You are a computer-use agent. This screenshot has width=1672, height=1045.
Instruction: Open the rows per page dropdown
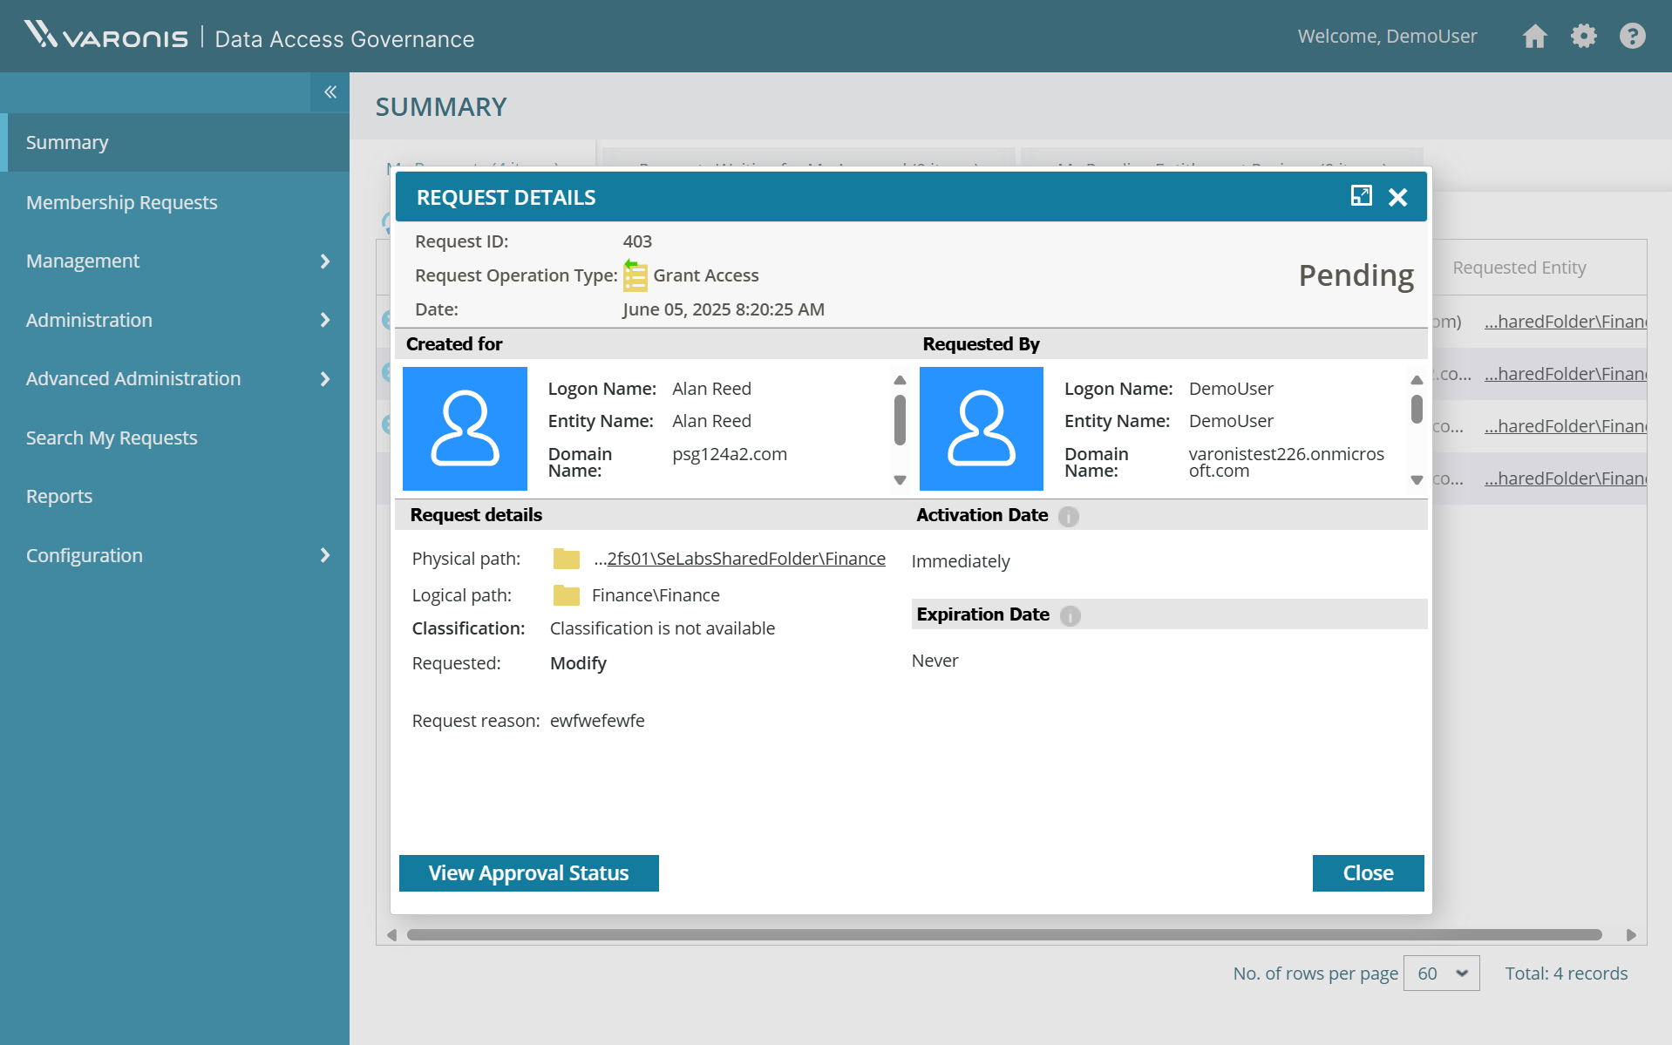(x=1441, y=973)
